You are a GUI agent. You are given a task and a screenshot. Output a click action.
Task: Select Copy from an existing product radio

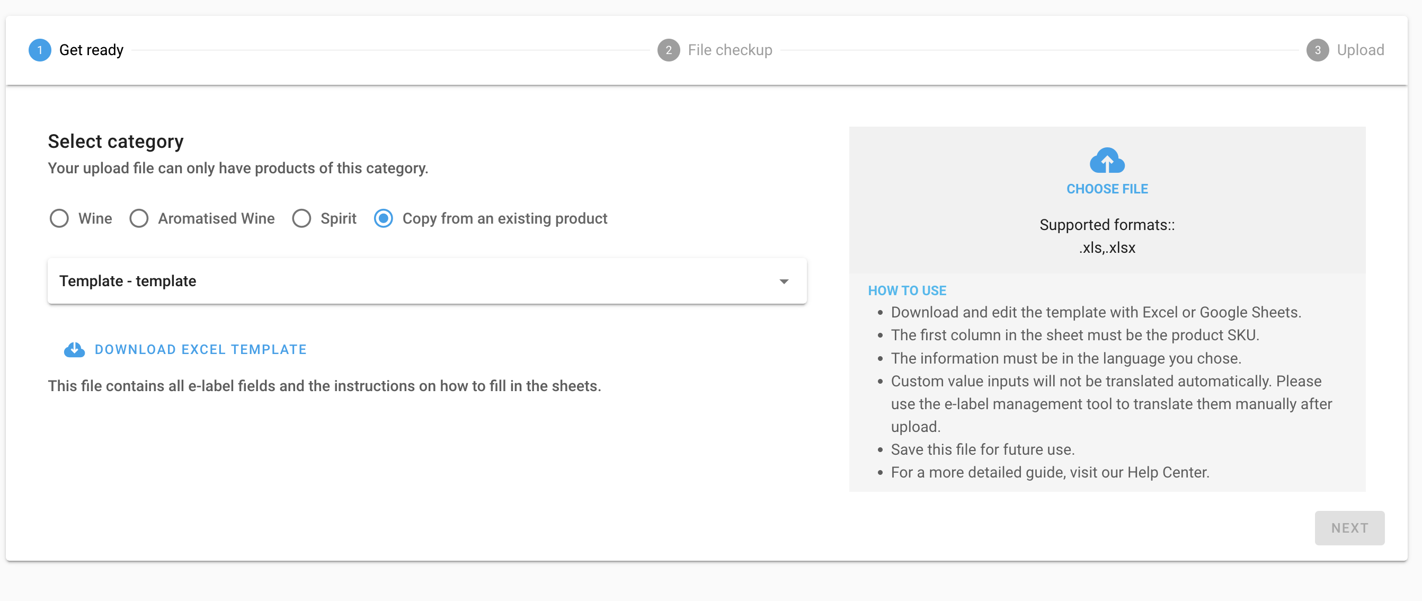pos(383,219)
